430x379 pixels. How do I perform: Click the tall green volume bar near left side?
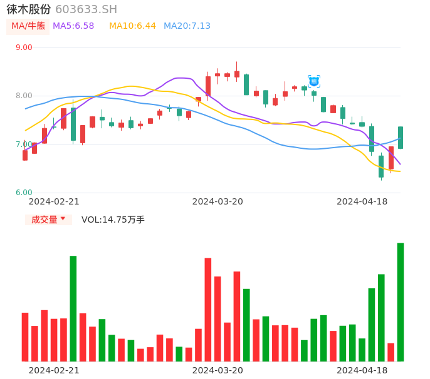tap(73, 308)
